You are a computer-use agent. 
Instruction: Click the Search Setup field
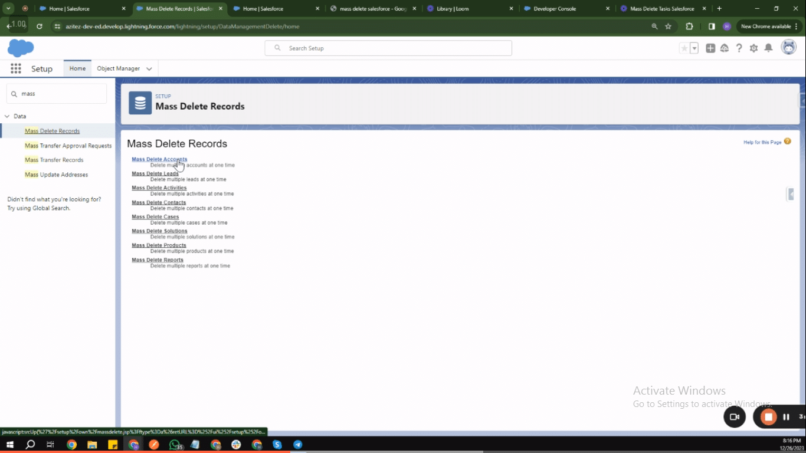[x=388, y=48]
